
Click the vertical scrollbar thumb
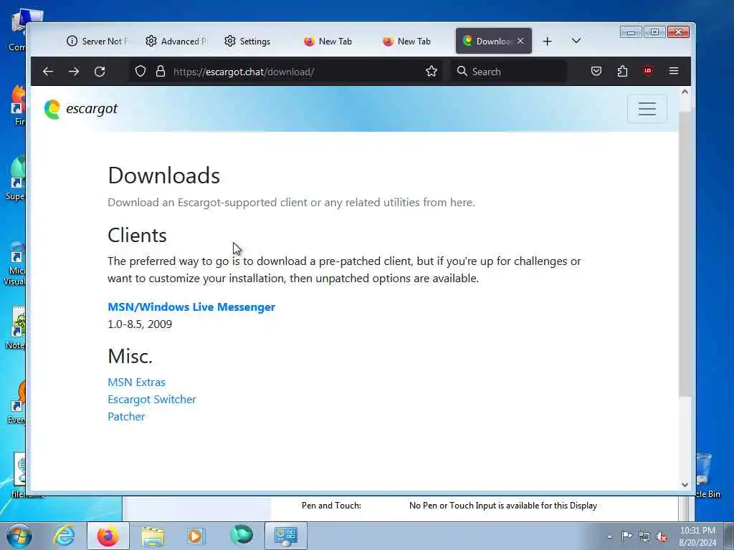click(x=685, y=253)
